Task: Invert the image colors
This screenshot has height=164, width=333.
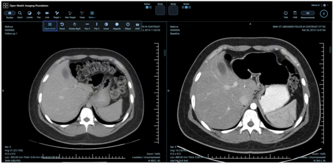Action: click(x=106, y=26)
